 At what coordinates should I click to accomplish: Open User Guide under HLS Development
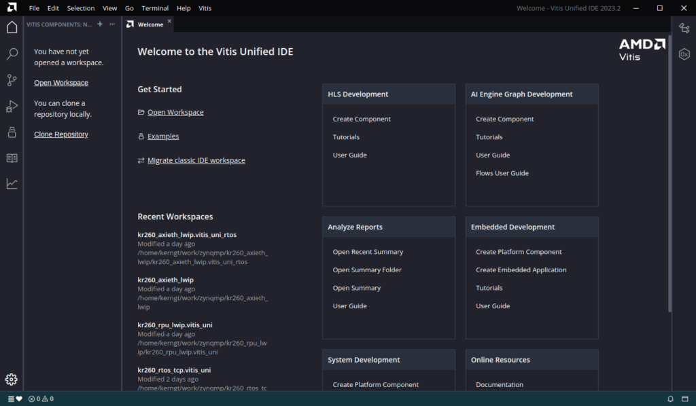(x=350, y=155)
